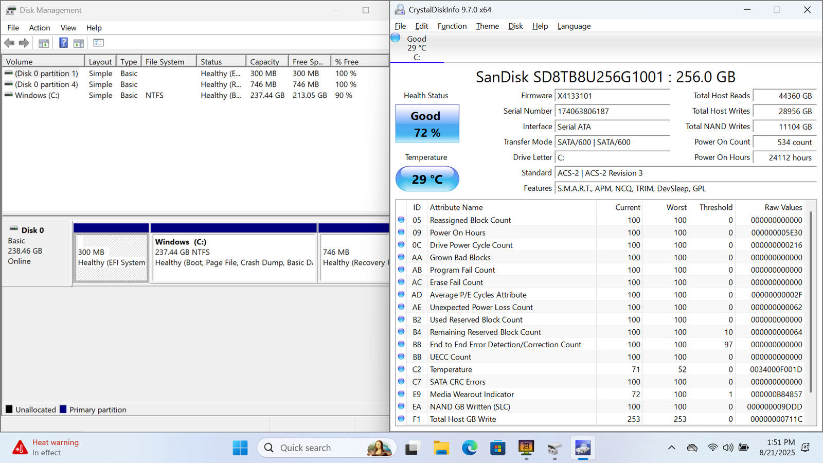Open the Function menu in CrystalDiskInfo
823x463 pixels.
coord(452,26)
